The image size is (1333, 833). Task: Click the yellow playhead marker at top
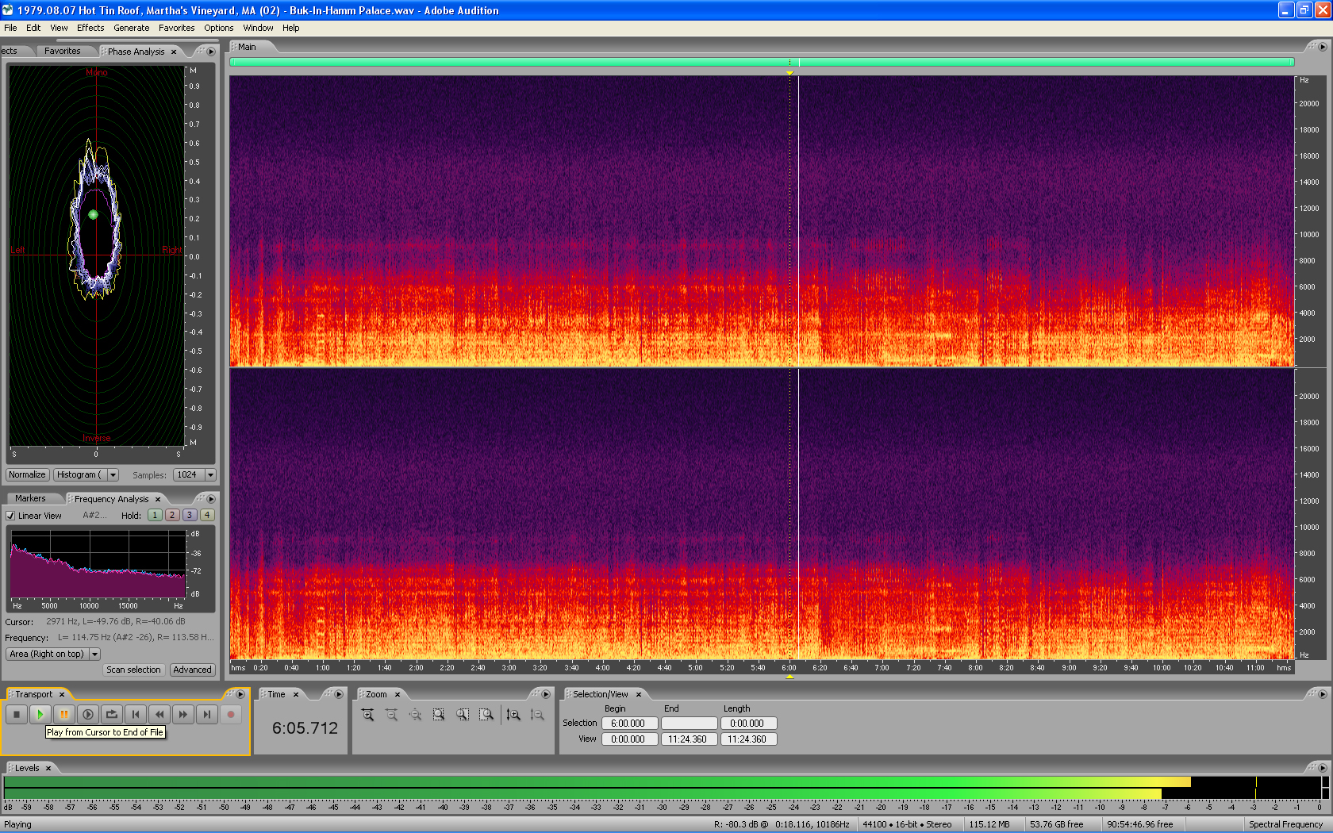click(789, 72)
